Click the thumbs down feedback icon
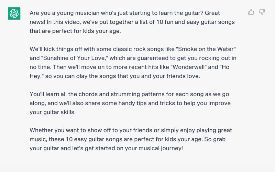Viewport: 275px width, 172px height. point(262,12)
